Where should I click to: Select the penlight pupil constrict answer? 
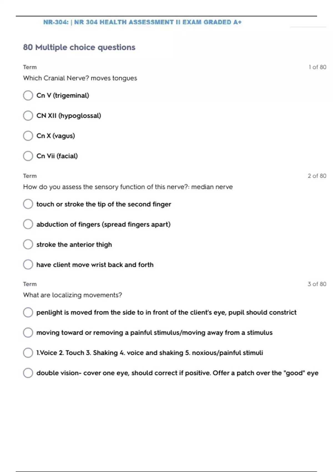pyautogui.click(x=28, y=312)
